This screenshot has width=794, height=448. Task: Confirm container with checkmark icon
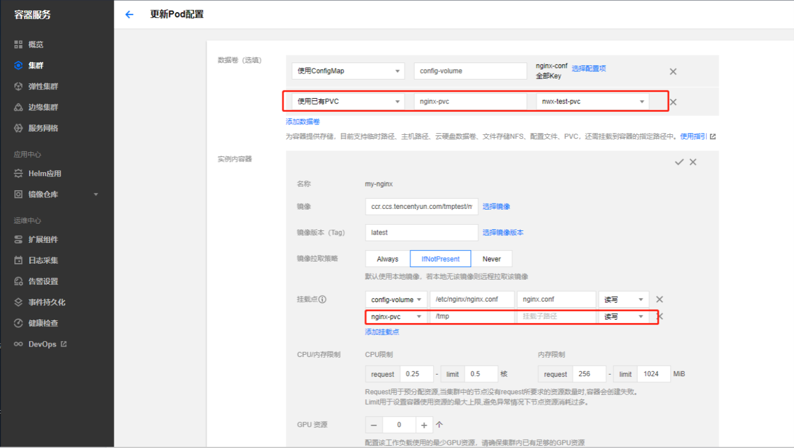(x=679, y=162)
